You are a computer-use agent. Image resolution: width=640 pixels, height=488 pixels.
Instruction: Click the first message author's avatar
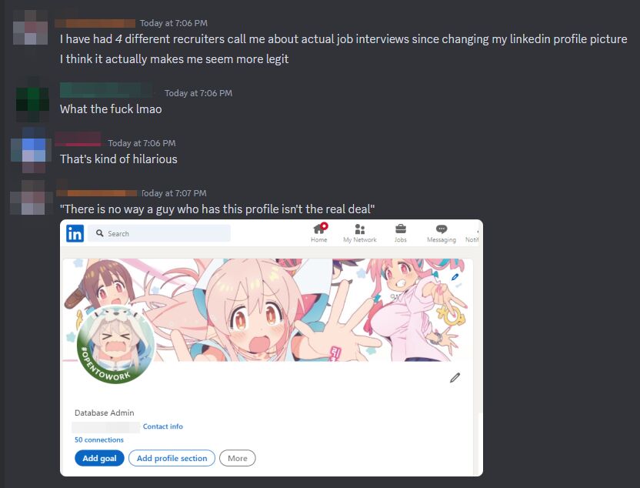pyautogui.click(x=31, y=28)
